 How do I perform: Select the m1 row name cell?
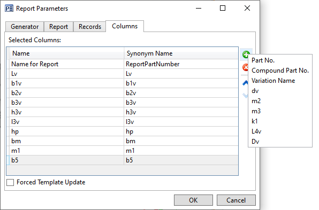click(x=66, y=151)
